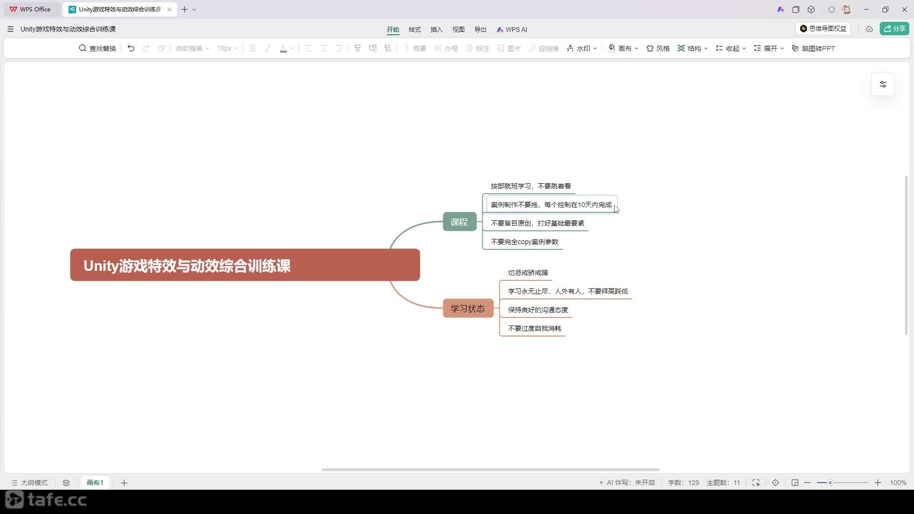Open Find and Replace (查找替换)
Screen dimensions: 914x514
98,48
